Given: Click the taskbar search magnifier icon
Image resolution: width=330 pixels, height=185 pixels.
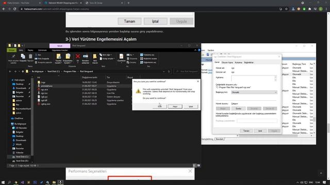Looking at the screenshot, I should 9,182.
